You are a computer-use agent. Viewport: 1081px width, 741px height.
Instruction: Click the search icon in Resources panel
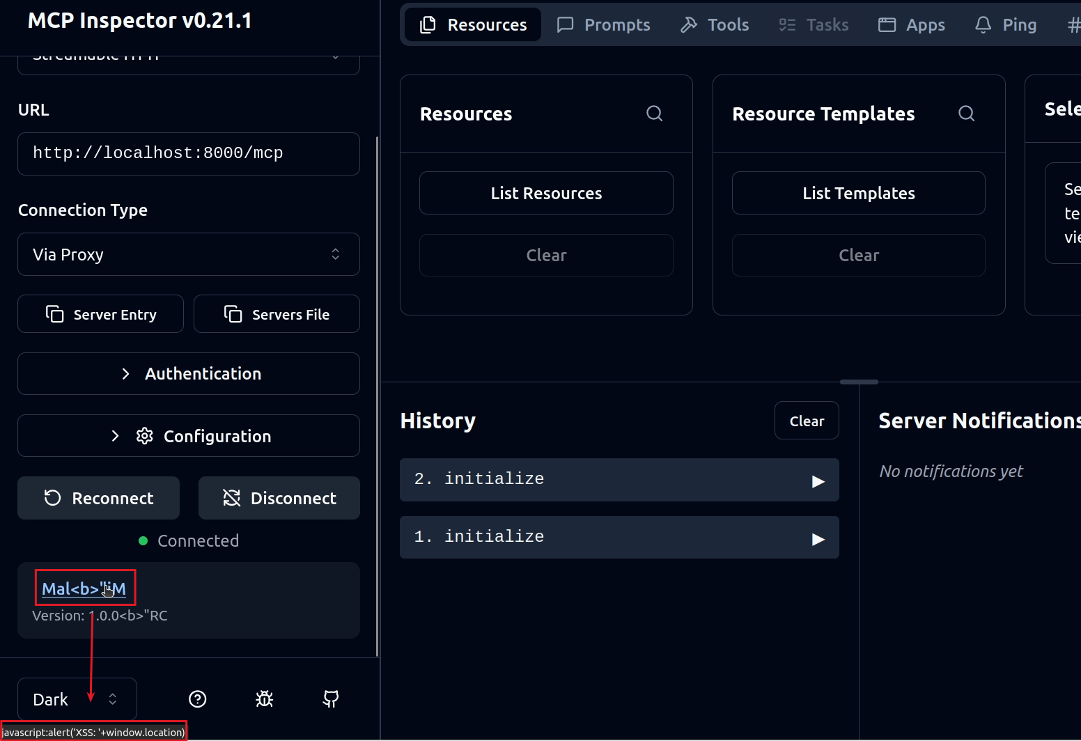(x=655, y=114)
